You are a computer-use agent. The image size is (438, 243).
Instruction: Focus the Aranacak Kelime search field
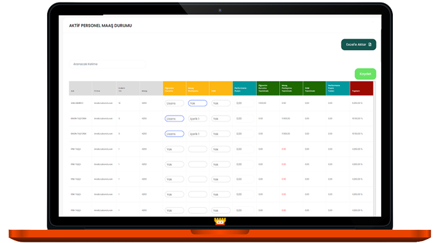[x=107, y=64]
